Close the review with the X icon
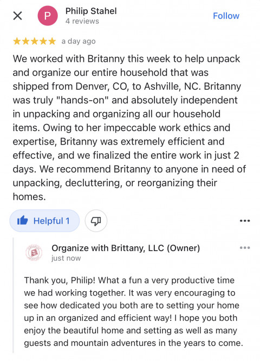 (17, 16)
